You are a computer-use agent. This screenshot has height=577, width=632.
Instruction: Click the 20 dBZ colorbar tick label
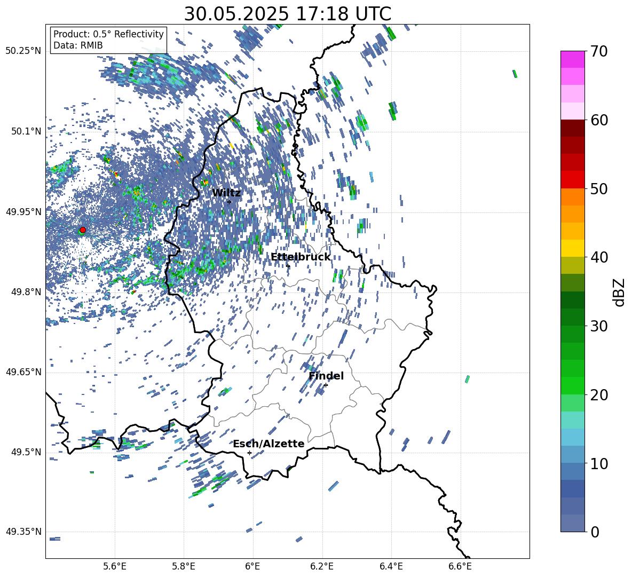point(599,396)
